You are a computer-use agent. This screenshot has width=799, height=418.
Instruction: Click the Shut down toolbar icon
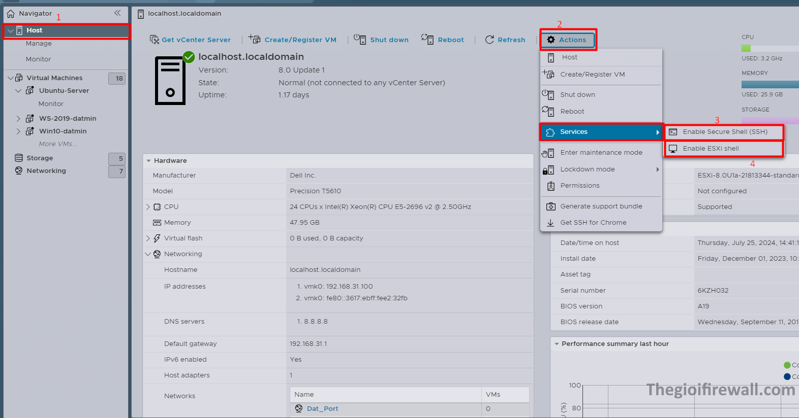pyautogui.click(x=360, y=39)
